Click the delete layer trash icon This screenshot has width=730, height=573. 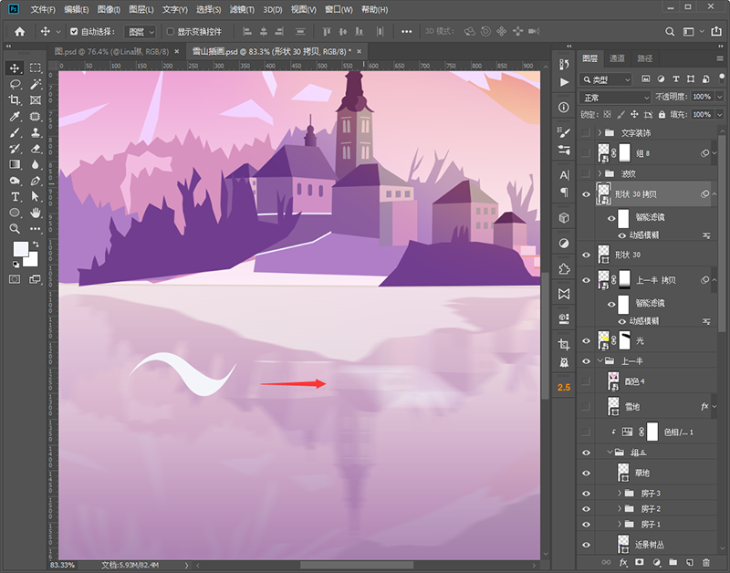[x=705, y=563]
